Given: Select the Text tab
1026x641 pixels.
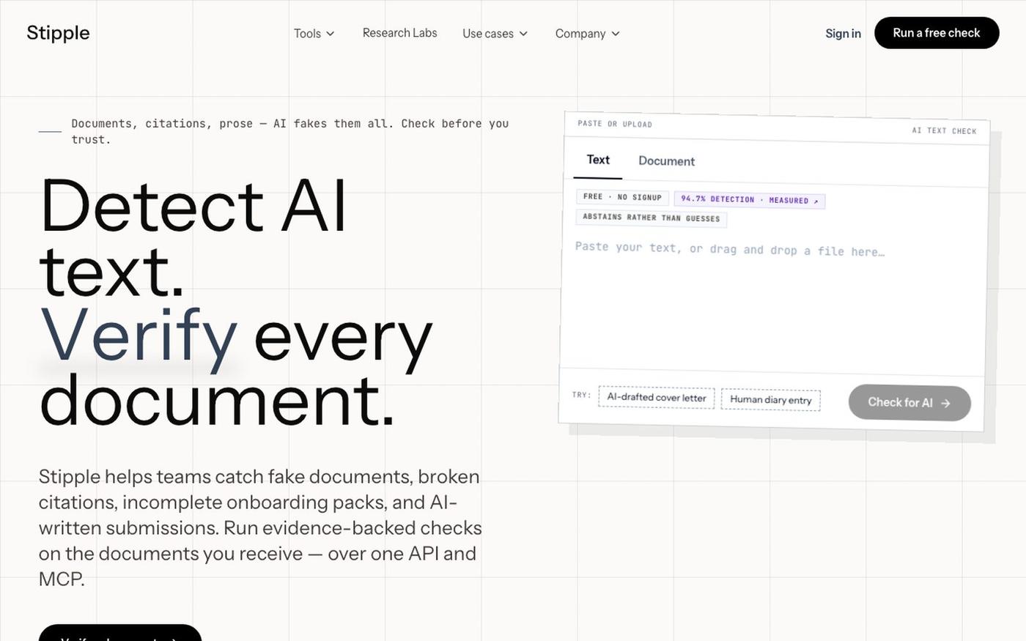Looking at the screenshot, I should coord(598,160).
